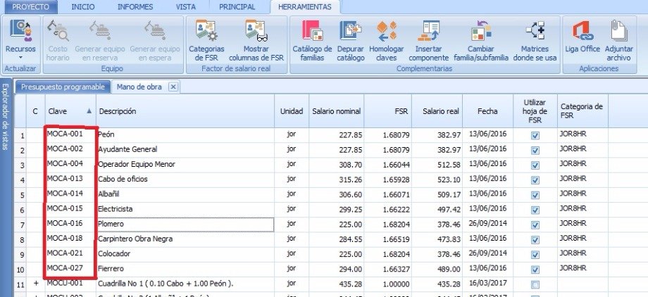
Task: Open the Presupuesto programable tab
Action: (x=63, y=87)
